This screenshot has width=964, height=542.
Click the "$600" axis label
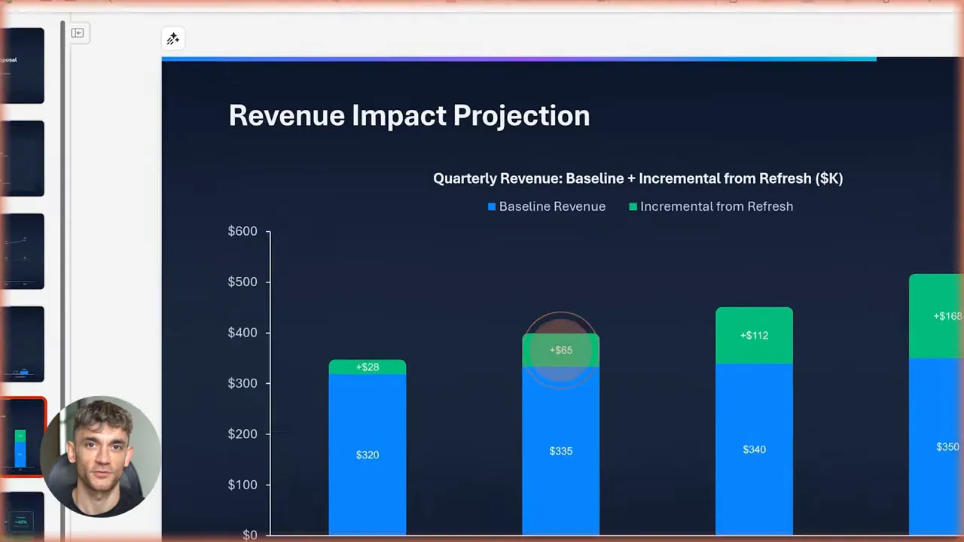[243, 231]
